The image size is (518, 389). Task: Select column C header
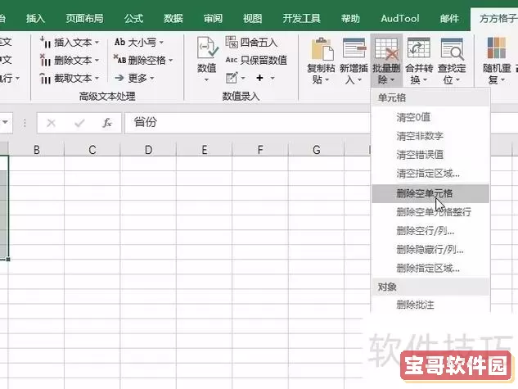[x=92, y=150]
